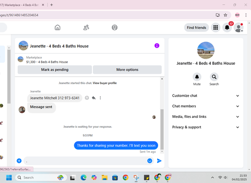Open Snipping Tool from taskbar
This screenshot has height=183, width=251.
pyautogui.click(x=136, y=177)
